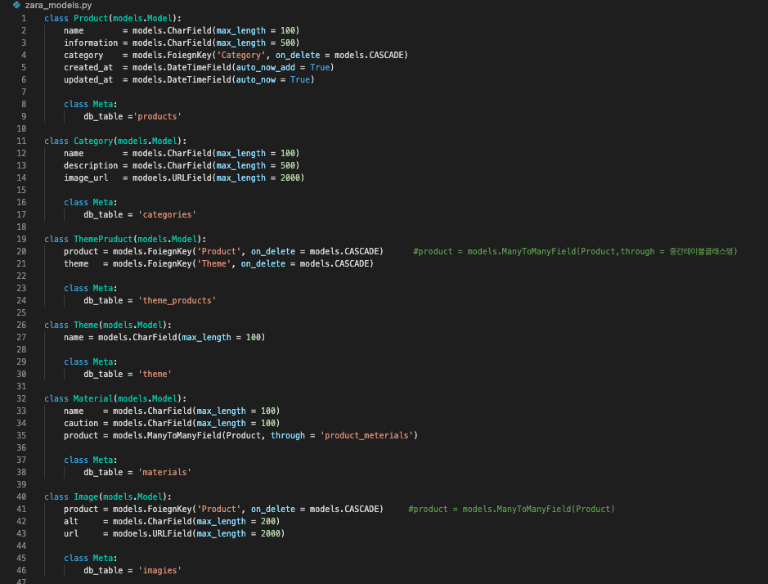Viewport: 768px width, 584px height.
Task: Click the 'class Category' definition text
Action: tap(79, 141)
